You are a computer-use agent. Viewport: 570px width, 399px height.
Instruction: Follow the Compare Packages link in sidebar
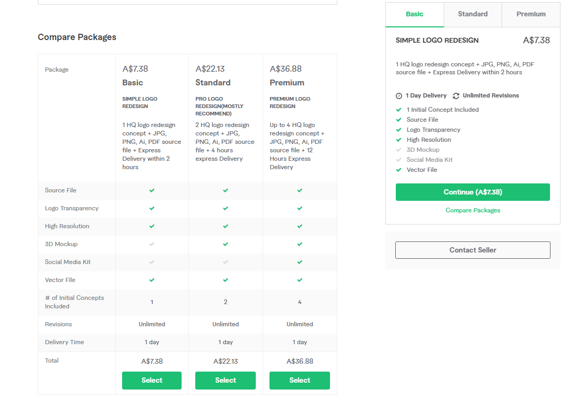[473, 210]
